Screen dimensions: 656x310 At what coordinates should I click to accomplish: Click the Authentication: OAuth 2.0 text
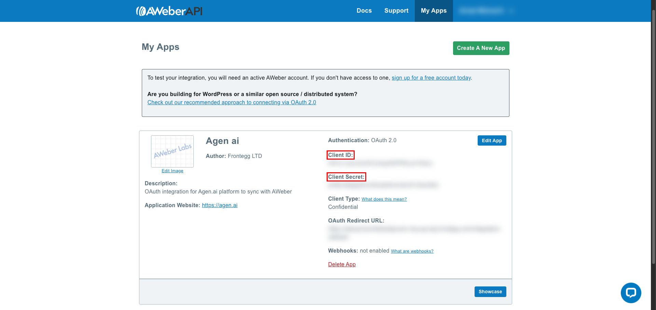click(362, 140)
